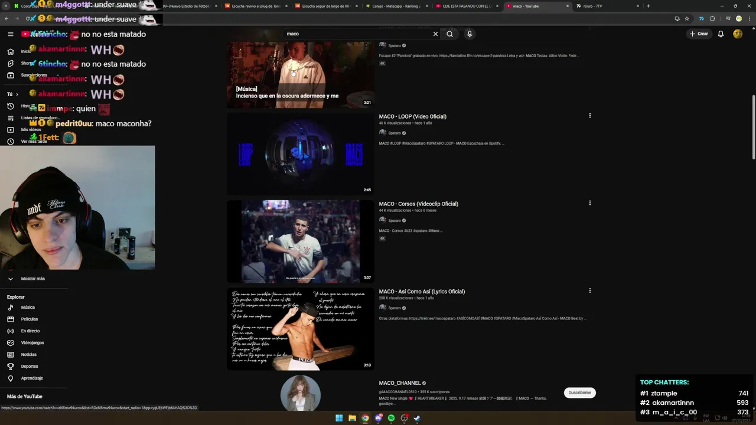This screenshot has width=756, height=425.
Task: Switch to QUE ESTA PASANDO CON EL browser tab
Action: point(467,6)
